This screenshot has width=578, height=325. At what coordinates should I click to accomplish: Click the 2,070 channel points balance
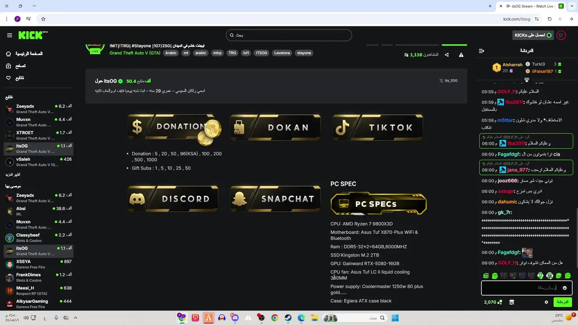[x=493, y=302]
